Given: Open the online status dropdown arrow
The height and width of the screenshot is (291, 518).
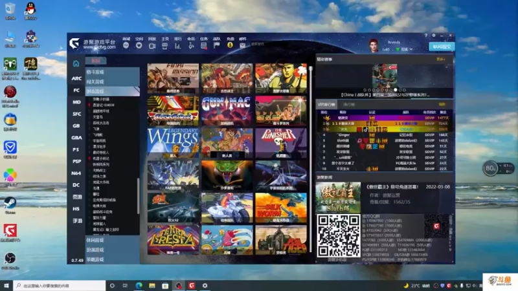Looking at the screenshot, I should point(411,49).
